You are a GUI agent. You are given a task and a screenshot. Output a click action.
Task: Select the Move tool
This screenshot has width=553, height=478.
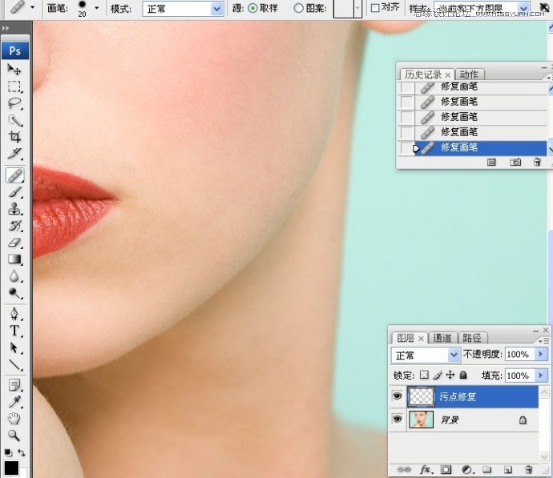(x=14, y=70)
